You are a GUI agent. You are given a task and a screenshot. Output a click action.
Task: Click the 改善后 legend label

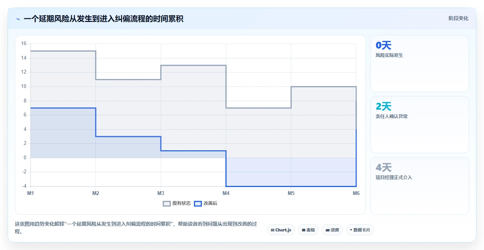[x=210, y=204]
